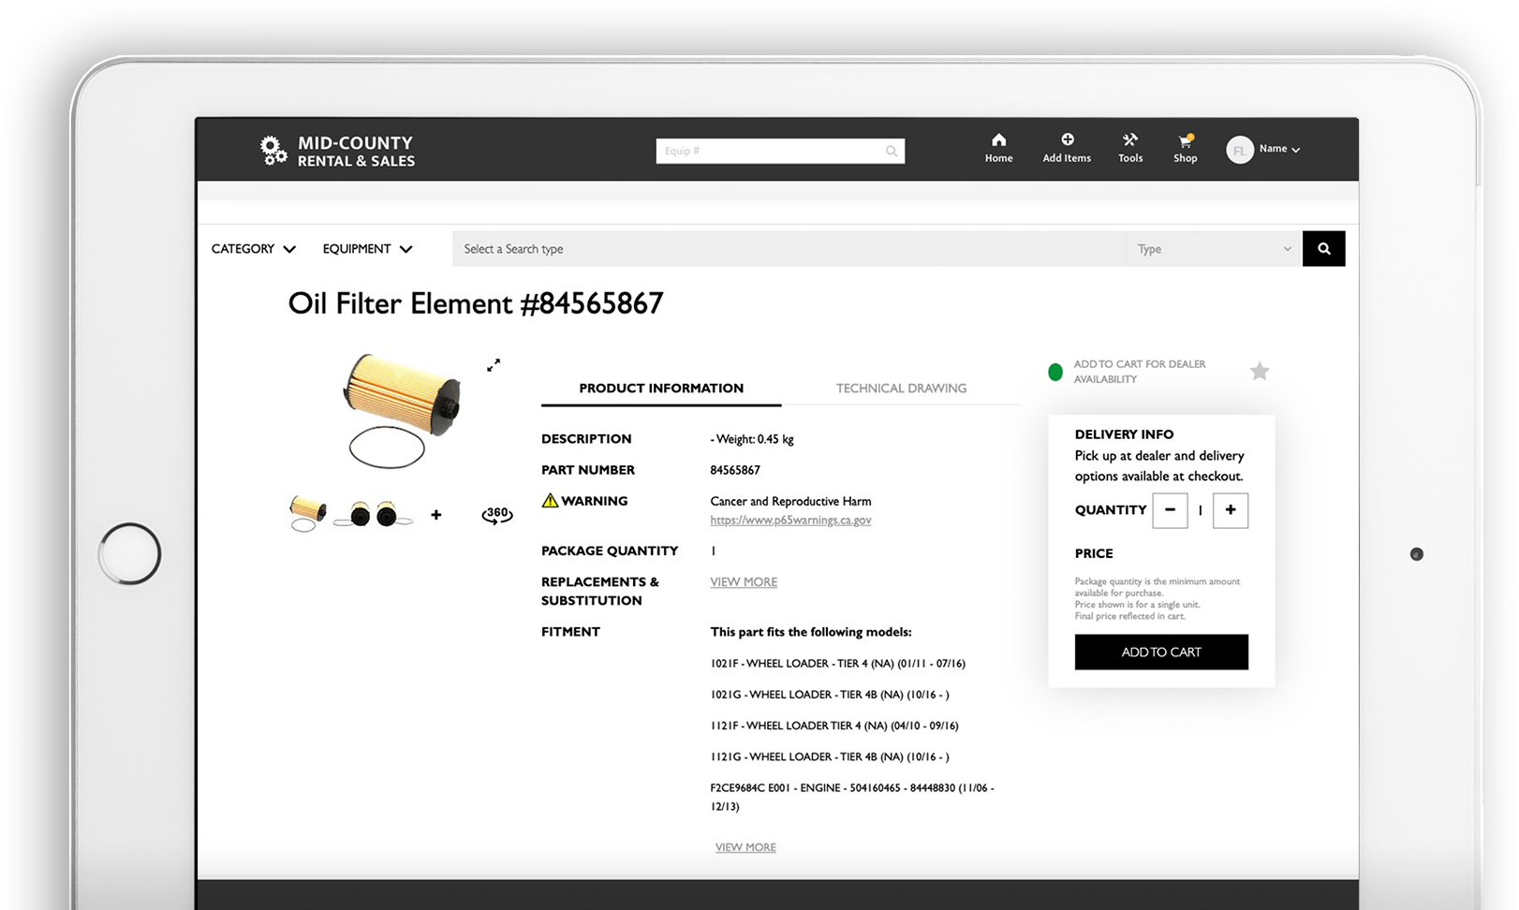
Task: Toggle the favorite star on this part
Action: click(x=1259, y=371)
